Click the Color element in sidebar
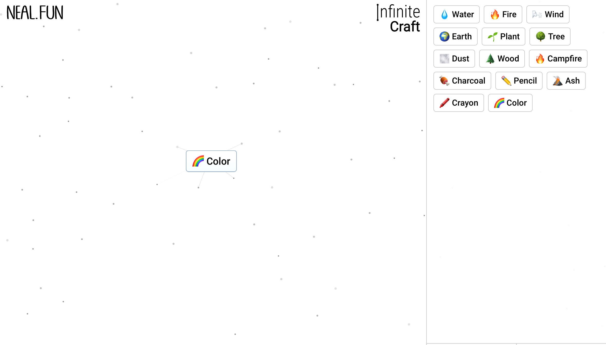Viewport: 606px width, 345px height. click(x=510, y=103)
